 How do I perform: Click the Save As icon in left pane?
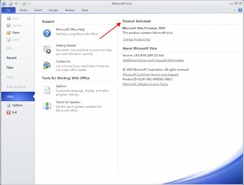pos(9,25)
